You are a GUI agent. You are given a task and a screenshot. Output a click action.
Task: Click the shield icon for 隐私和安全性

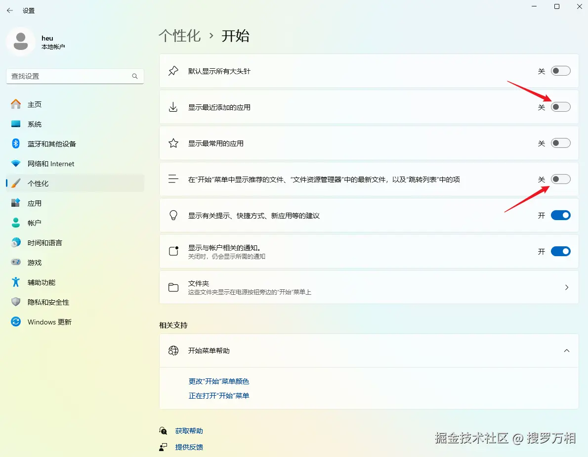pyautogui.click(x=16, y=302)
